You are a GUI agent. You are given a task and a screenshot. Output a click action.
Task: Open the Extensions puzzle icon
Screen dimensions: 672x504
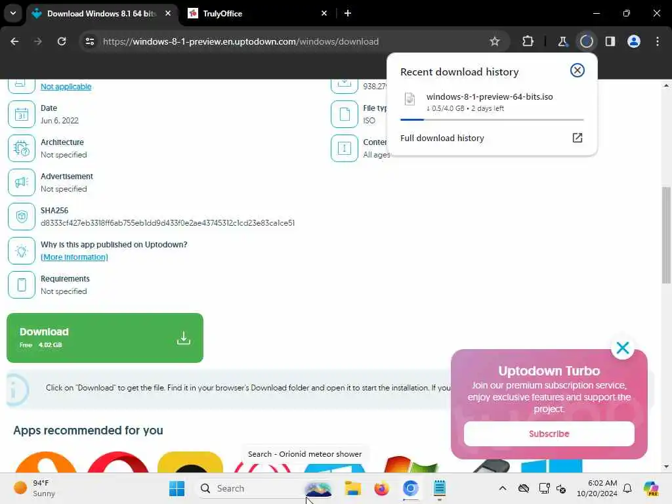click(528, 41)
